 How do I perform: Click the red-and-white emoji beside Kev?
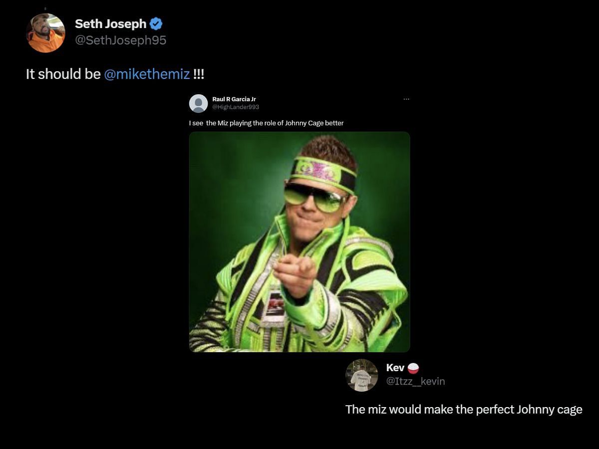click(413, 368)
